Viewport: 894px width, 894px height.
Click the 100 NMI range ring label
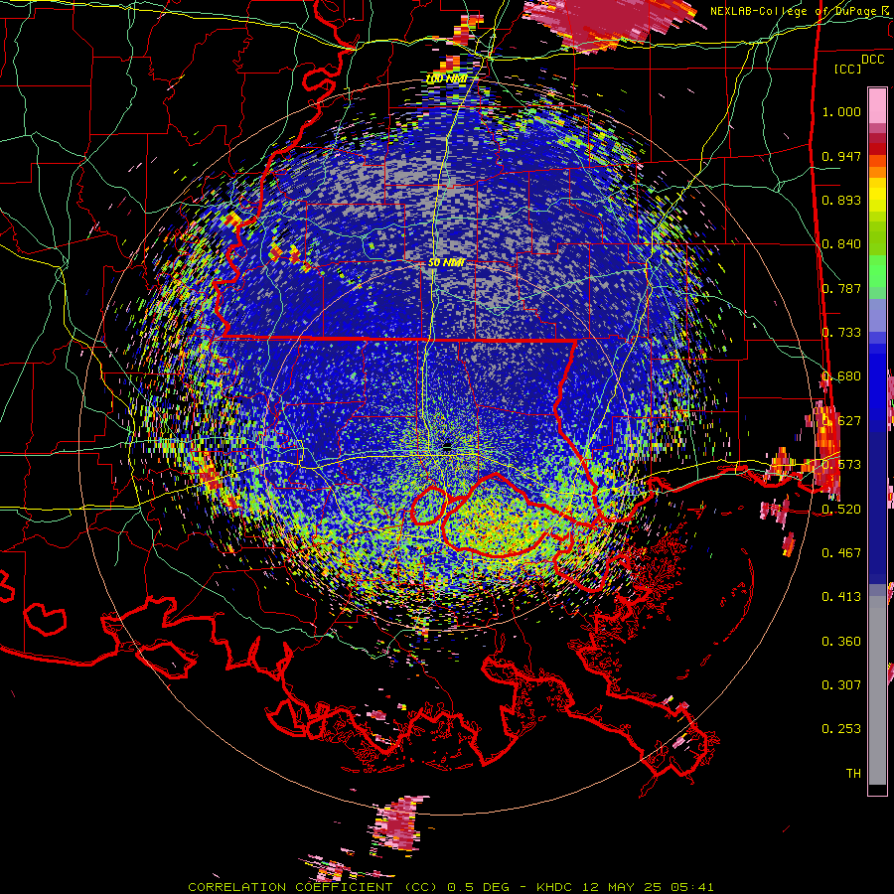446,78
